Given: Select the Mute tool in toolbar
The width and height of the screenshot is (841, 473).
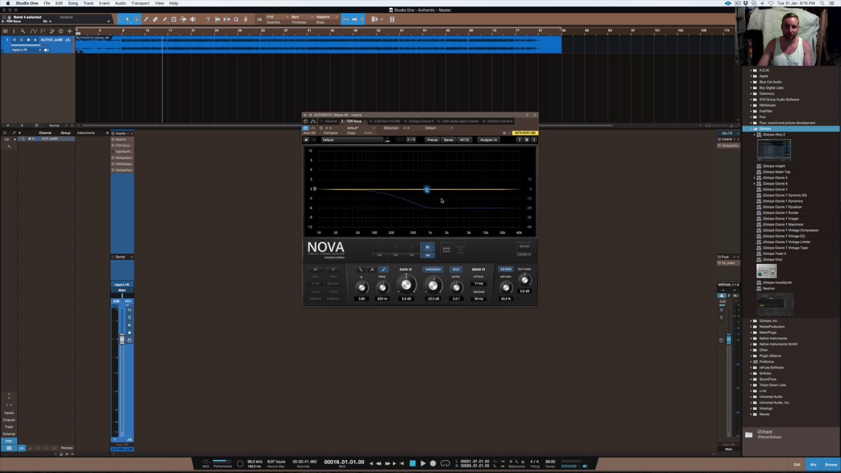Looking at the screenshot, I should (x=173, y=19).
